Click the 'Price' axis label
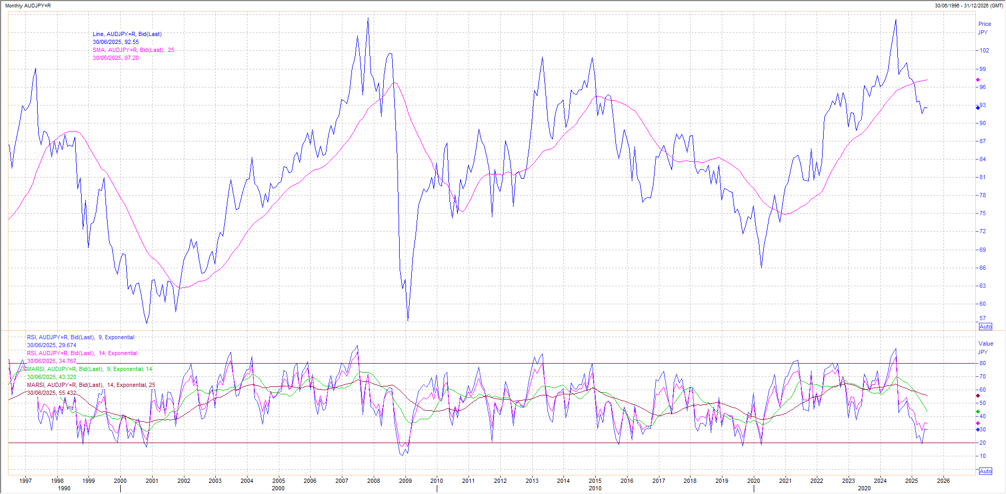 tap(985, 24)
